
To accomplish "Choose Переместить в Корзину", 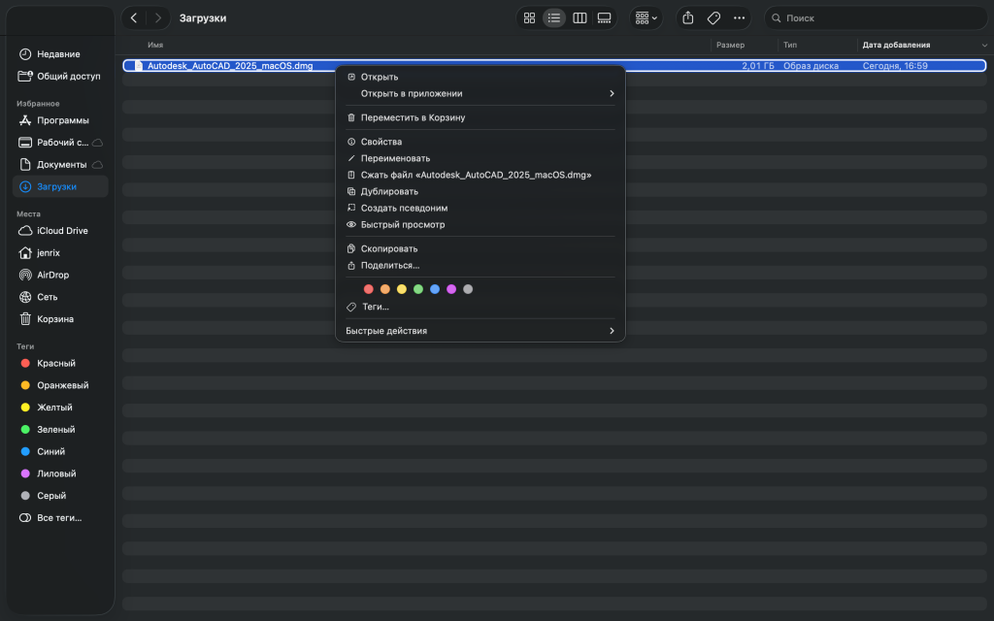I will (x=480, y=117).
